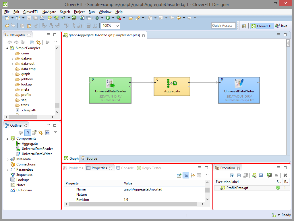Click Pin to selection icon in Properties panel

pyautogui.click(x=179, y=176)
